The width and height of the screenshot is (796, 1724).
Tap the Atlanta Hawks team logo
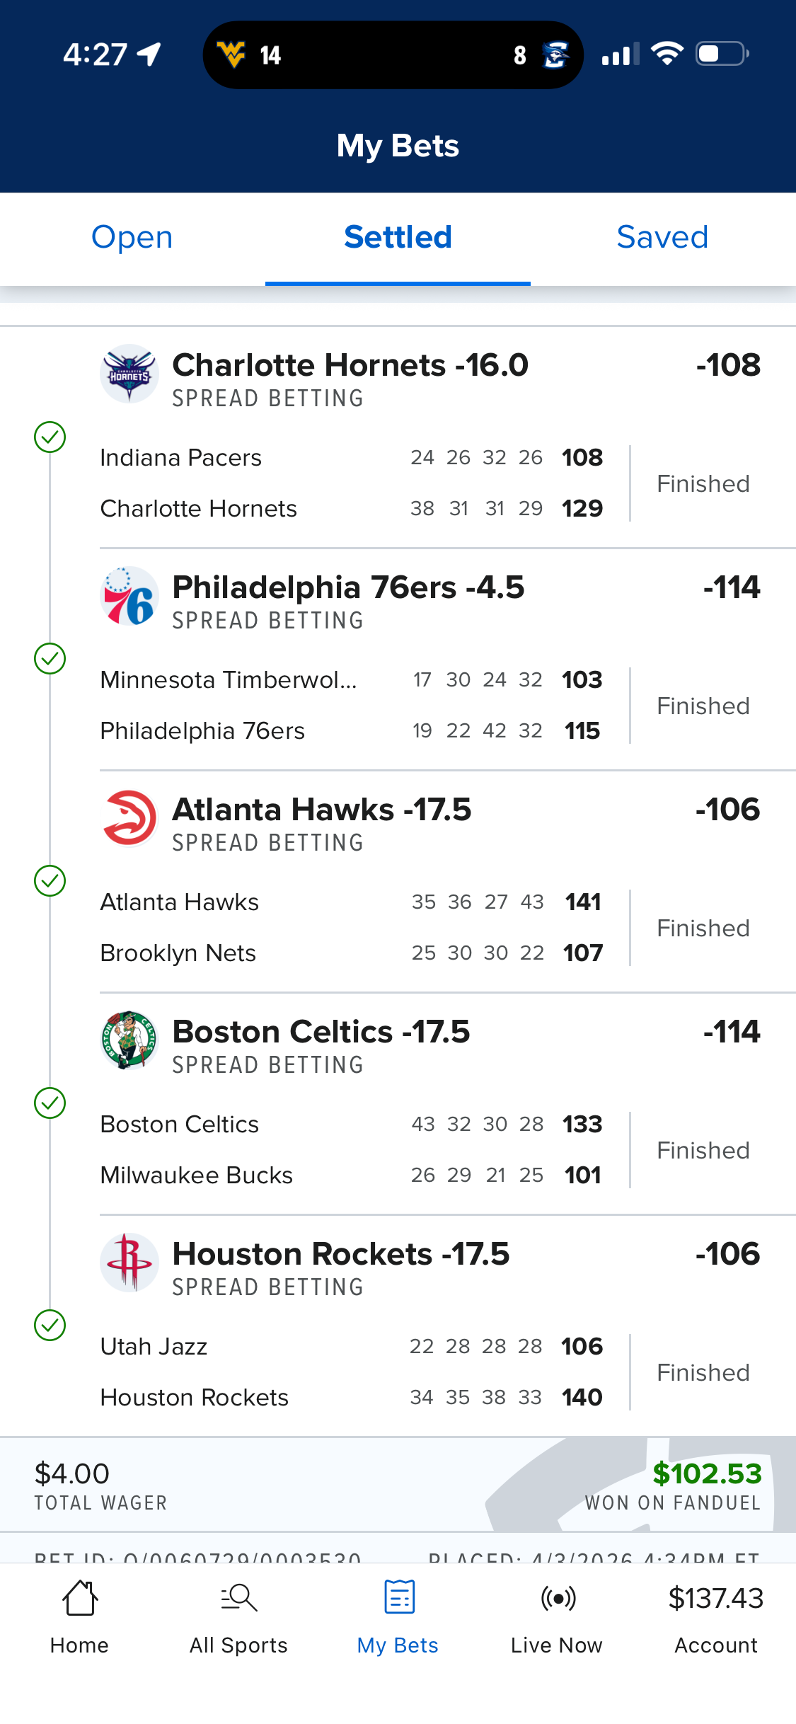(129, 818)
